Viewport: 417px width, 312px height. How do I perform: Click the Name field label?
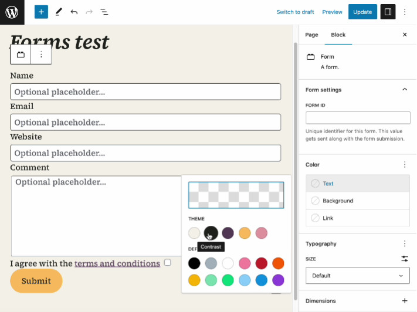click(x=22, y=76)
